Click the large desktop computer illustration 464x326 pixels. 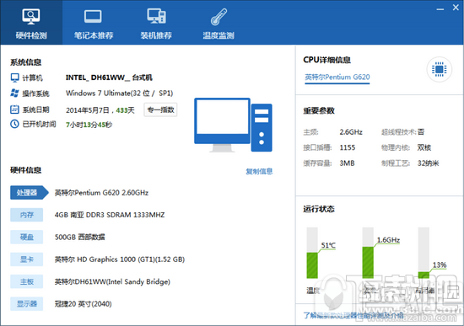click(233, 125)
